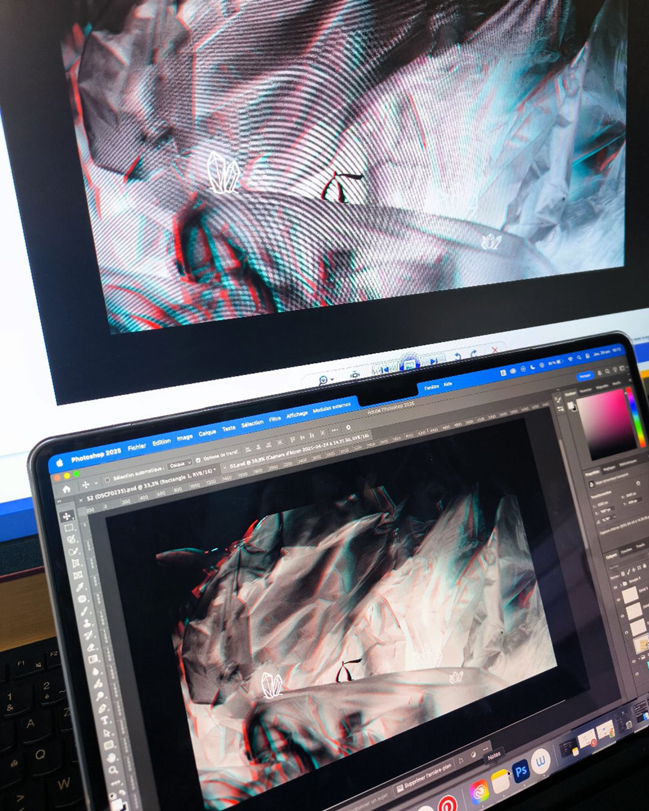Select the Blur tool
This screenshot has width=649, height=811.
pyautogui.click(x=95, y=672)
